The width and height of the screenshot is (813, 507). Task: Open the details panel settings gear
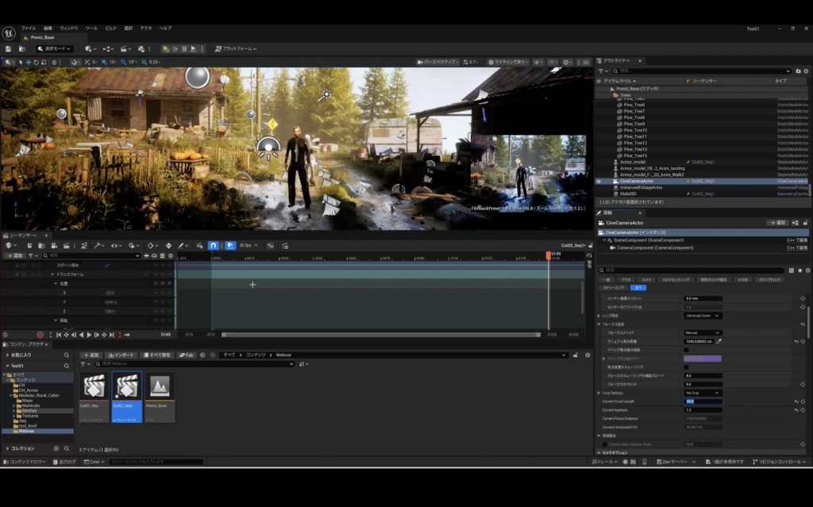click(807, 270)
